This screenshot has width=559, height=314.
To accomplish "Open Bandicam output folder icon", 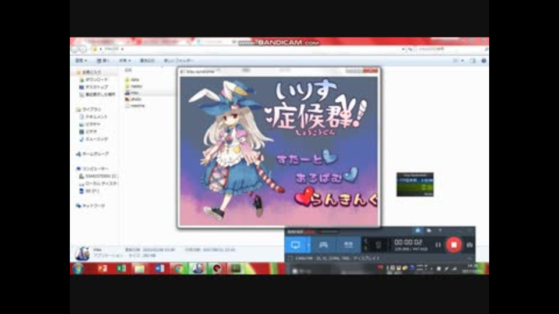I will click(x=429, y=231).
